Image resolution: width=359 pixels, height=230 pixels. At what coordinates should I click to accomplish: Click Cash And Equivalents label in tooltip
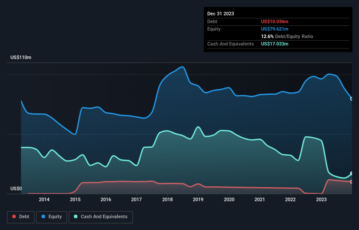pyautogui.click(x=230, y=44)
